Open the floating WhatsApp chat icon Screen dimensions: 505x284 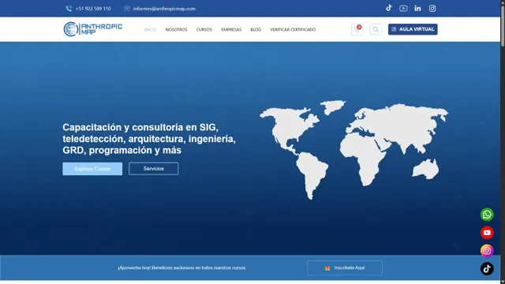tap(487, 215)
